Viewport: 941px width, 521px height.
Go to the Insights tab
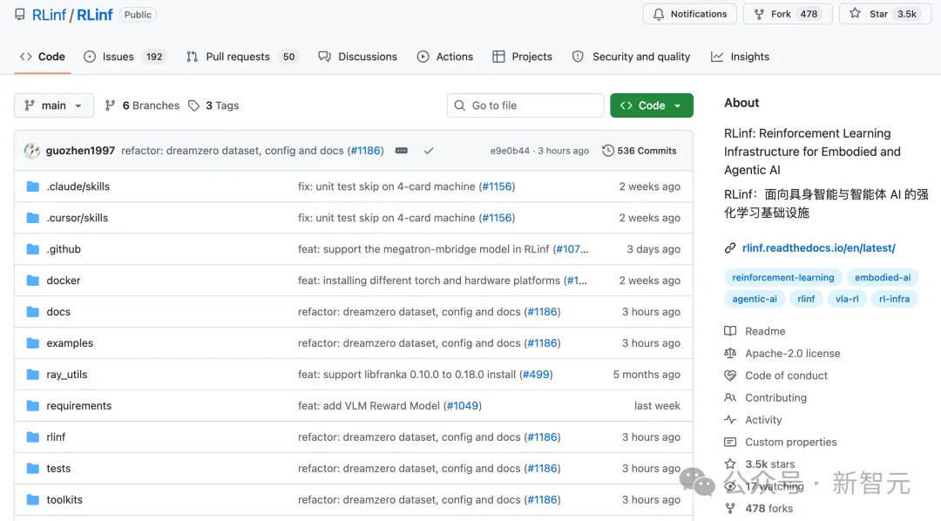pos(740,57)
